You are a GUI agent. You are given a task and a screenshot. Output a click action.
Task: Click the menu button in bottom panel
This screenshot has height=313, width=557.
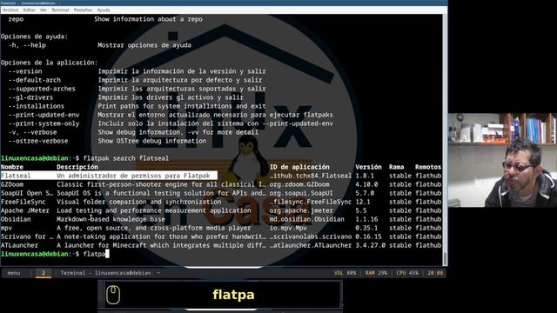coord(14,273)
